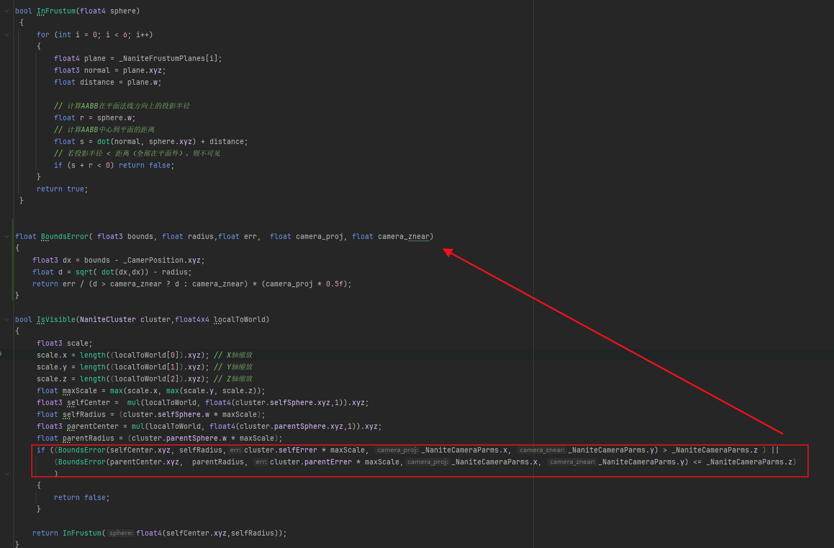Image resolution: width=834 pixels, height=548 pixels.
Task: Select camera_proj hint on the selfErrer line
Action: 397,450
